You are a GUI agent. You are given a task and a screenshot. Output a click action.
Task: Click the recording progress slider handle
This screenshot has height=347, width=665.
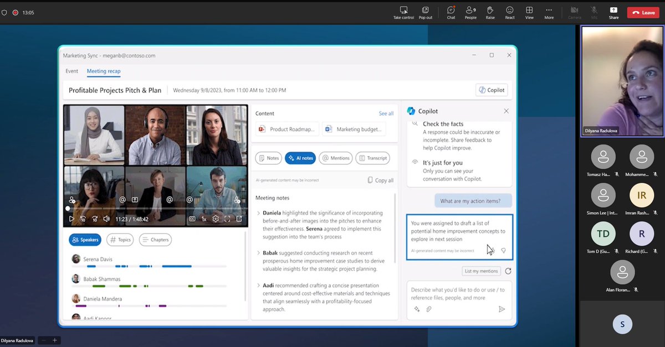(x=68, y=209)
